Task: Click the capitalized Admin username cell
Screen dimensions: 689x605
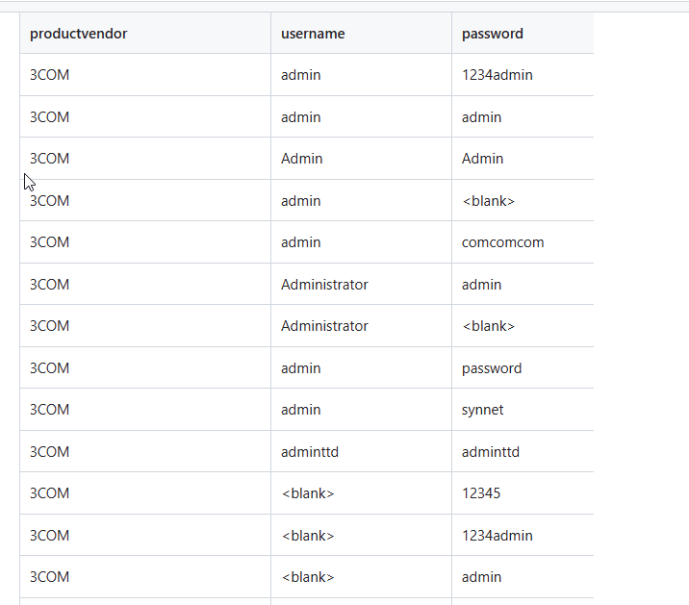Action: [301, 159]
